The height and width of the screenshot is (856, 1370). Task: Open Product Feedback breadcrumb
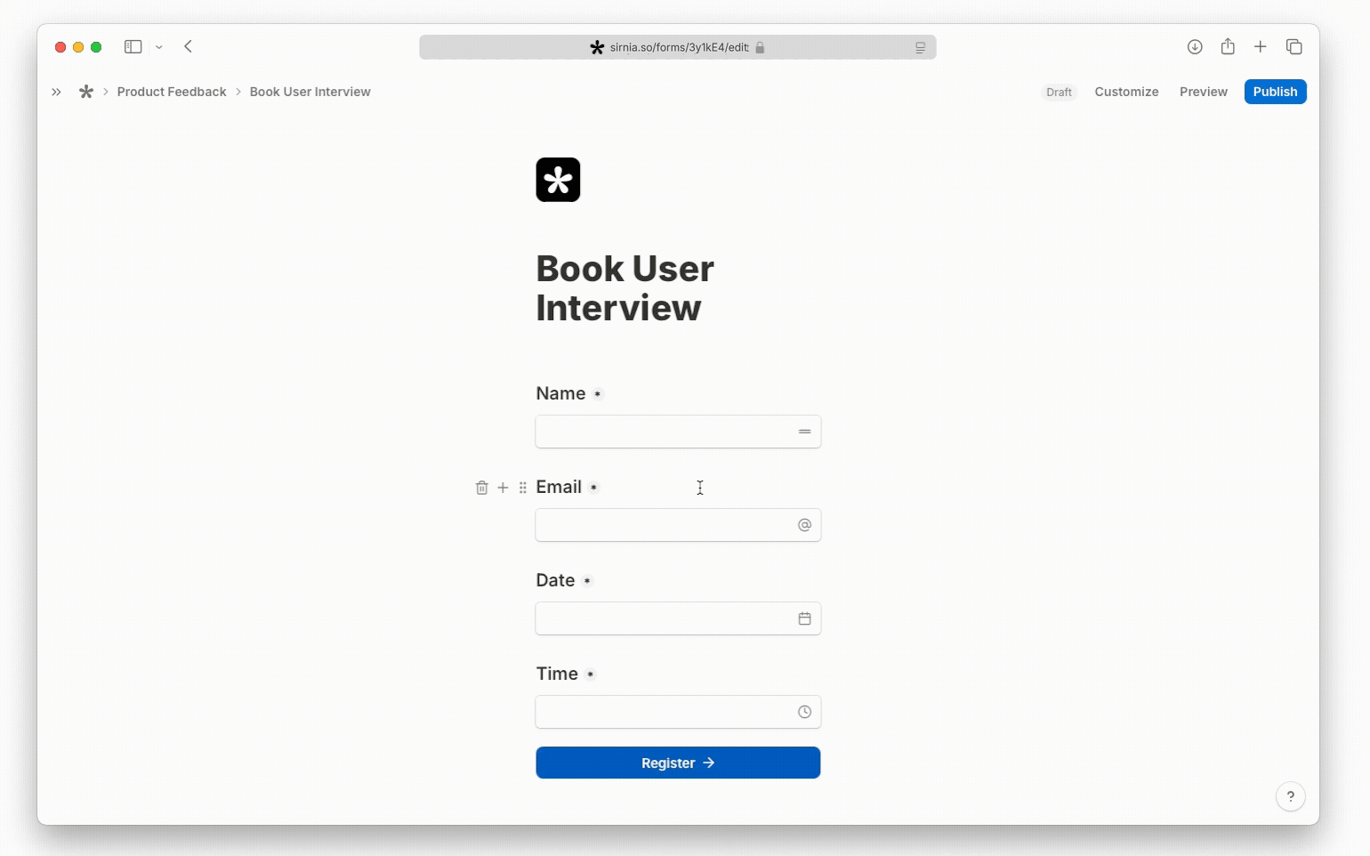point(172,92)
